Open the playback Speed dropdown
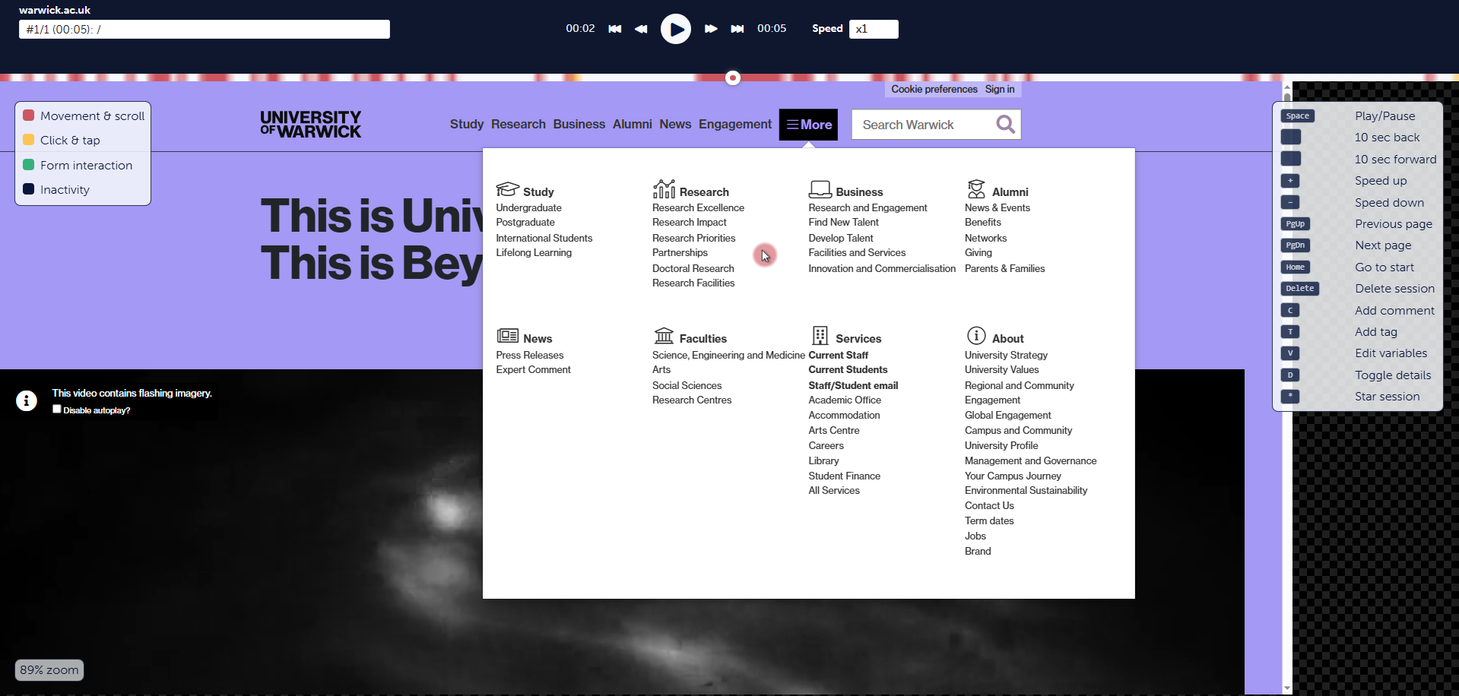The image size is (1459, 696). click(873, 29)
